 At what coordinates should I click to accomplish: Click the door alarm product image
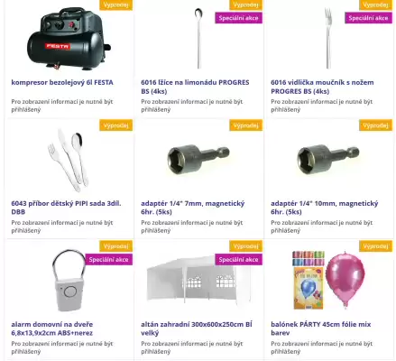tap(69, 281)
